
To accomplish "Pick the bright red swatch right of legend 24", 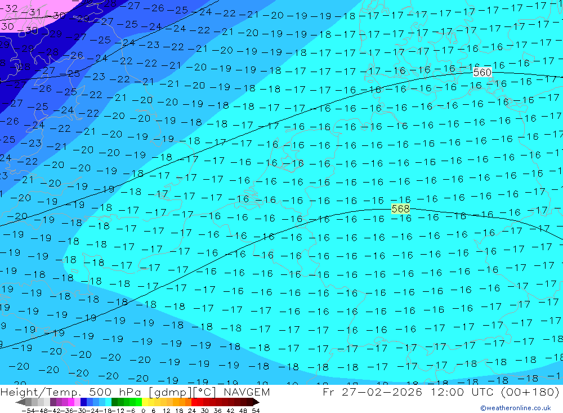I will click(x=194, y=402).
